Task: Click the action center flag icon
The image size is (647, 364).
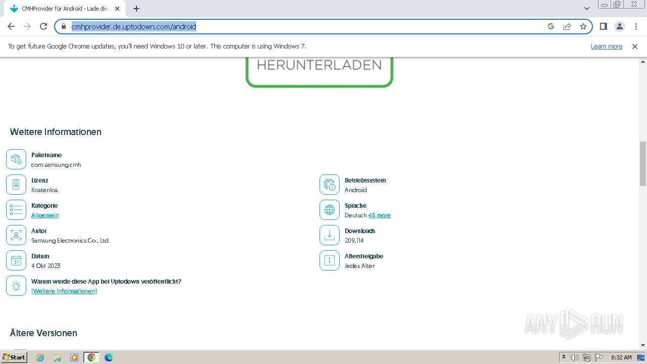Action: coord(599,357)
